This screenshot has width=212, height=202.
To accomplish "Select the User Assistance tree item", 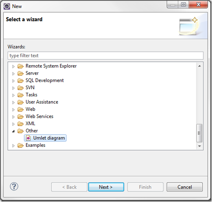I will 42,102.
